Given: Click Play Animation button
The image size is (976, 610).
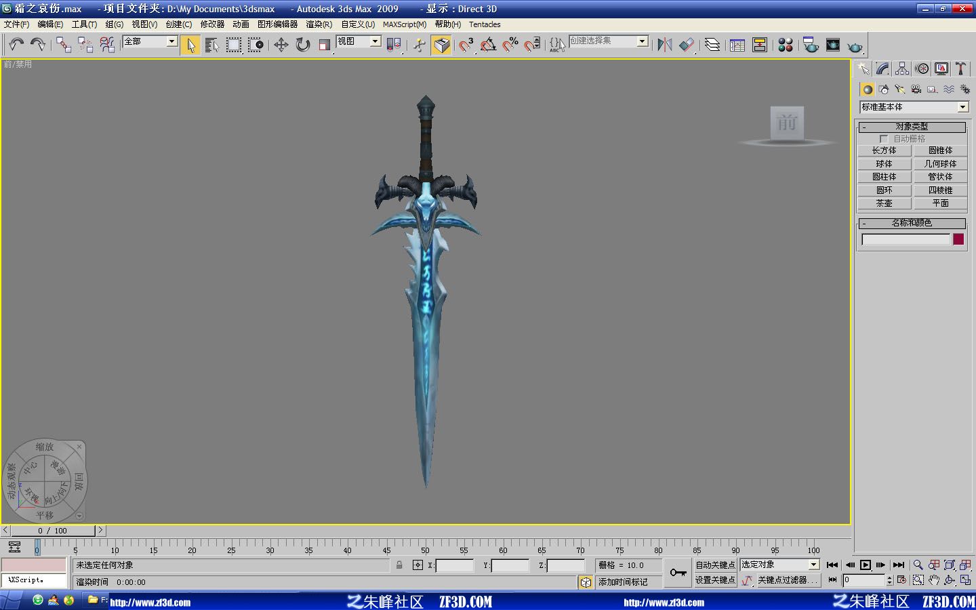Looking at the screenshot, I should (866, 565).
